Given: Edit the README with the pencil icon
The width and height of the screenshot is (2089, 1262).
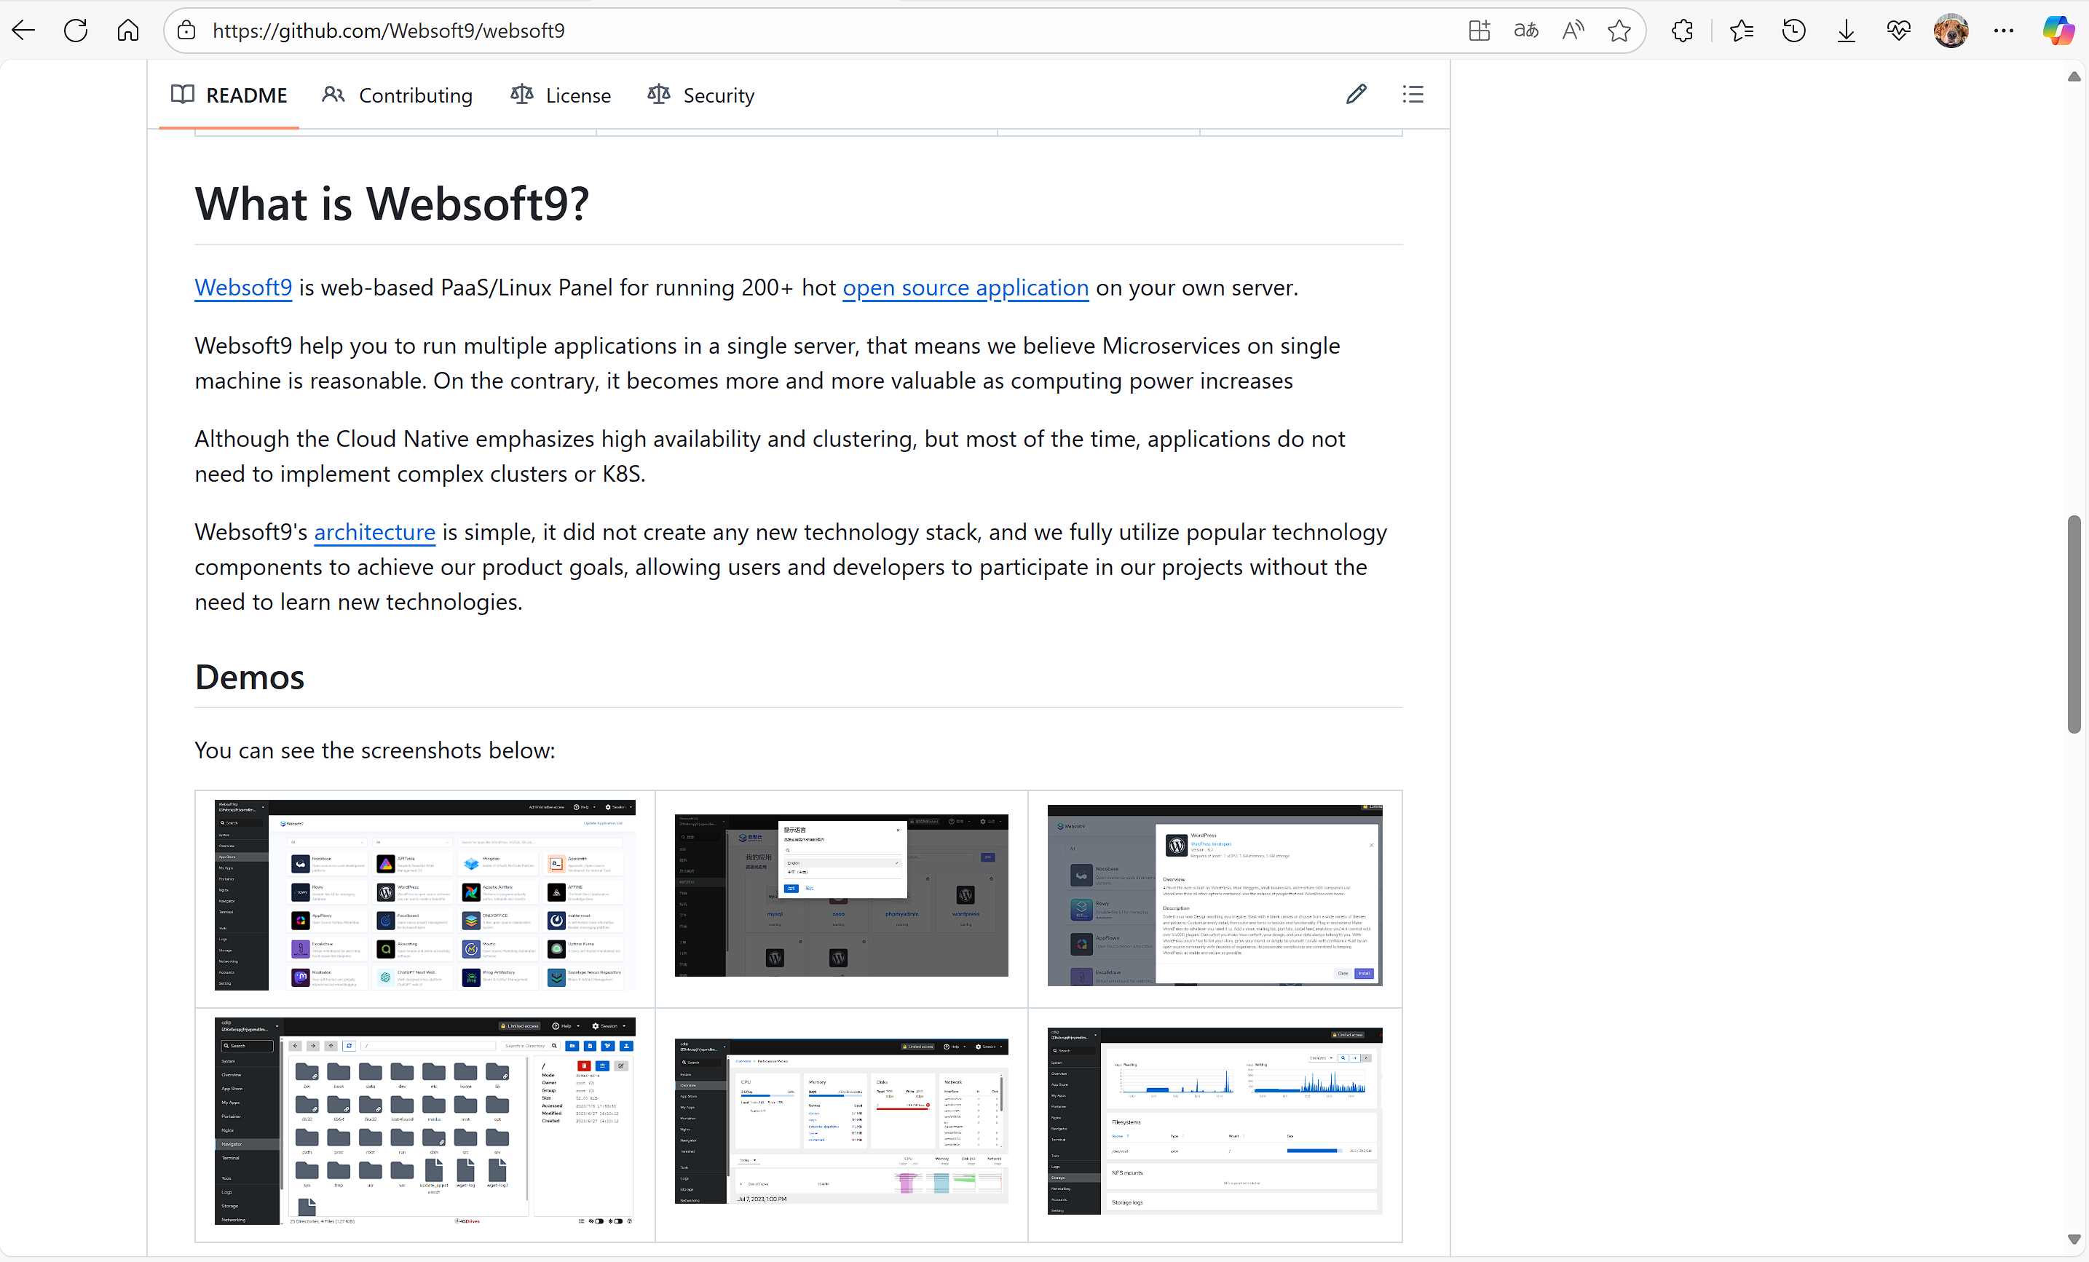Looking at the screenshot, I should [x=1356, y=94].
